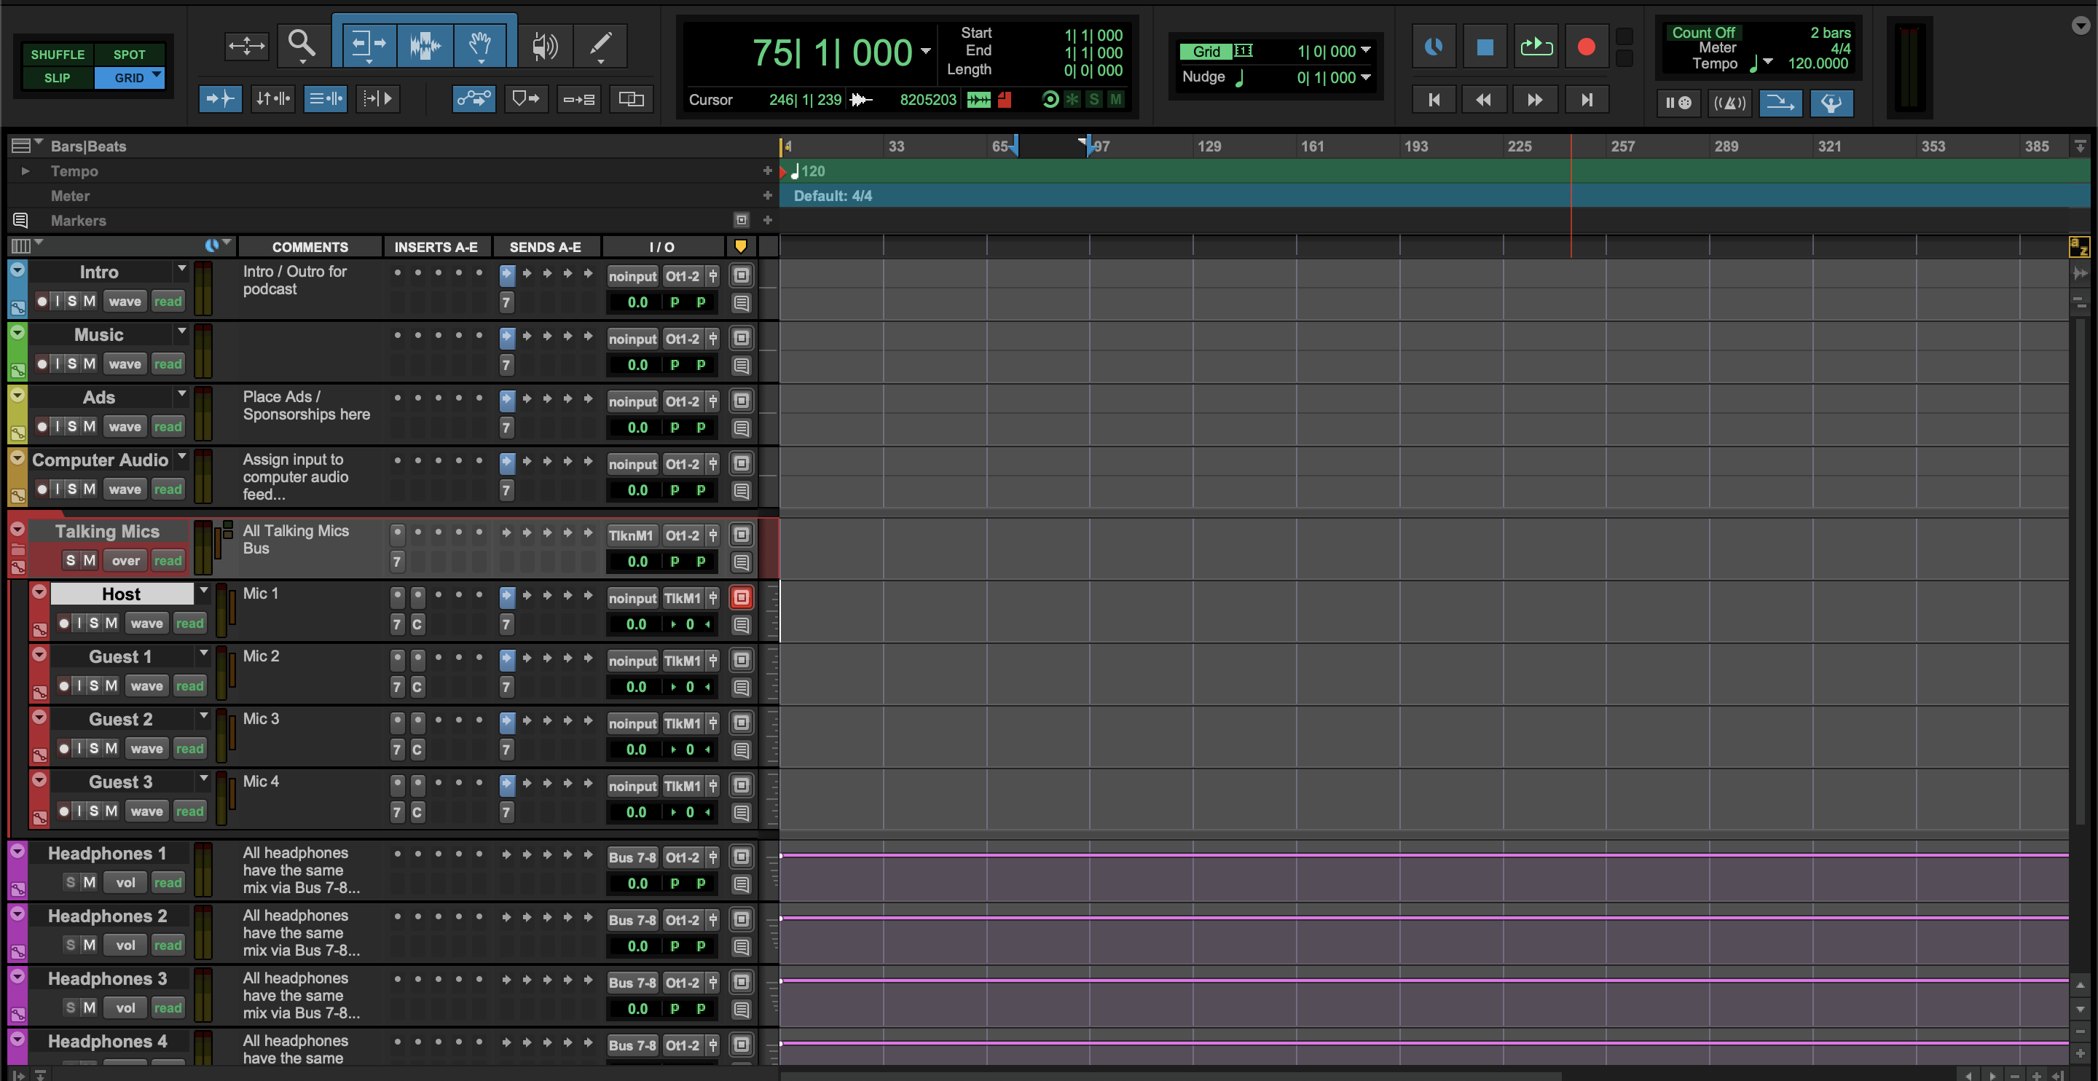Click INSERTS A-E column header
Screen dimensions: 2098x1081
pos(436,247)
